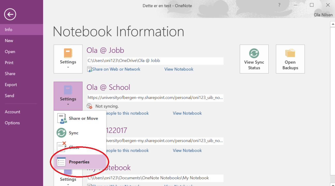Switch to the New tab
Screen dimensions: 335x186
pyautogui.click(x=9, y=41)
